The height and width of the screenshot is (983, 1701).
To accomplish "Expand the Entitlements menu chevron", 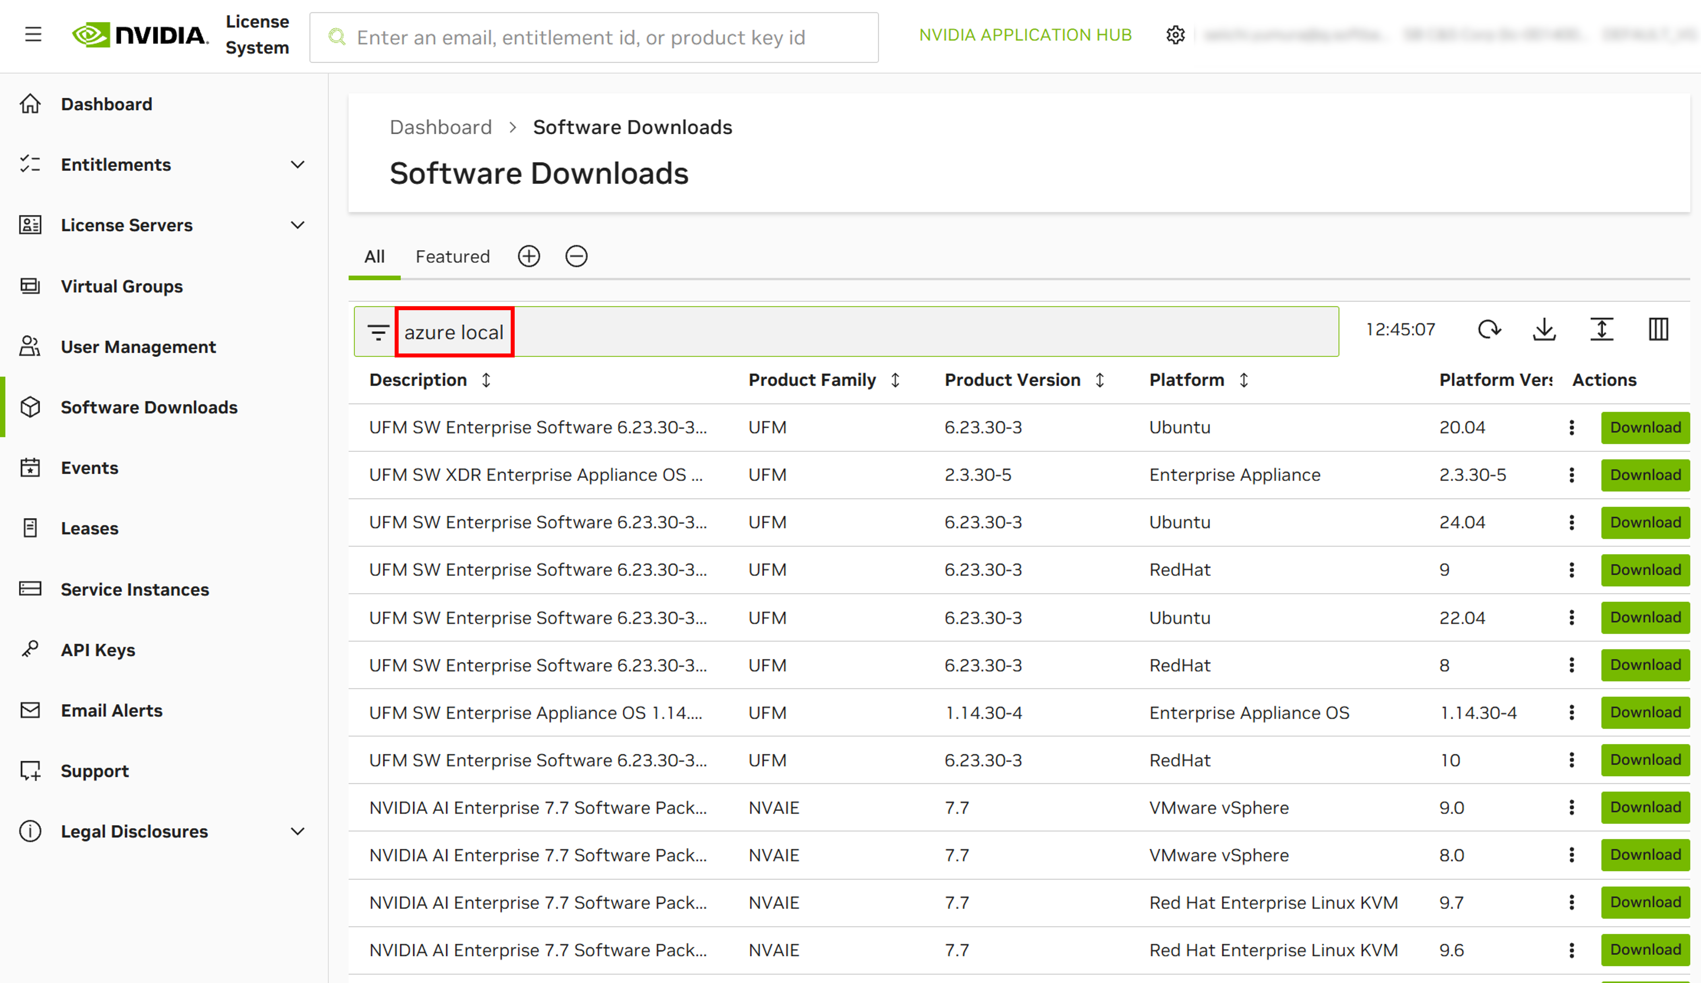I will [298, 164].
